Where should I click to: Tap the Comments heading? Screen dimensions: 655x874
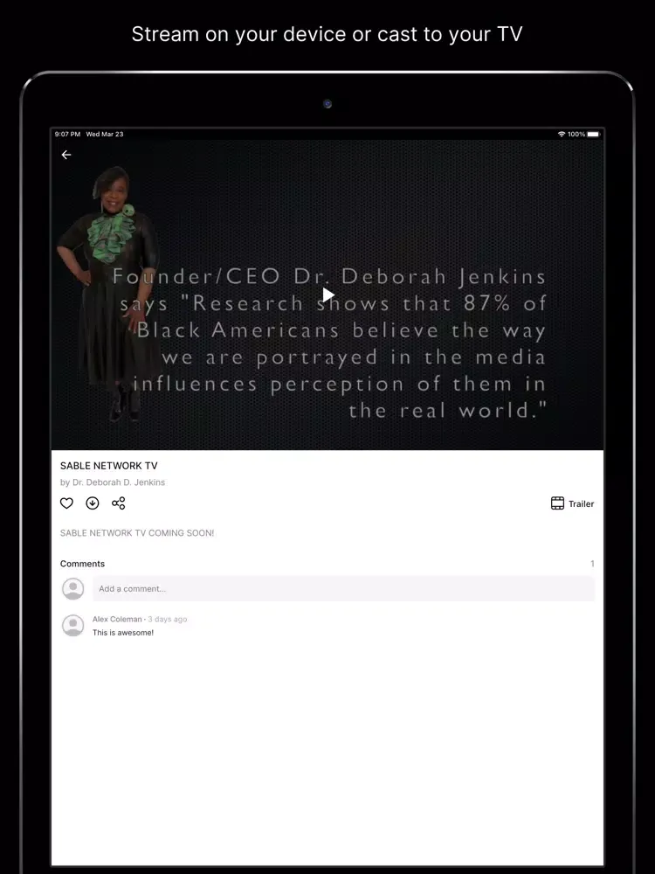82,564
